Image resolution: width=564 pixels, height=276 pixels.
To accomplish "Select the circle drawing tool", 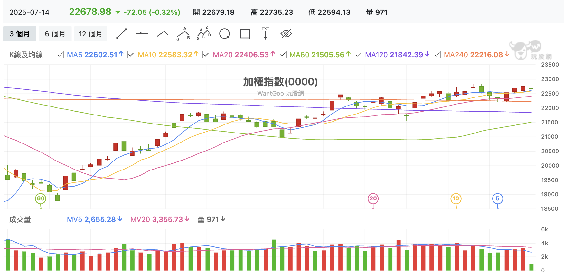I will tap(224, 33).
